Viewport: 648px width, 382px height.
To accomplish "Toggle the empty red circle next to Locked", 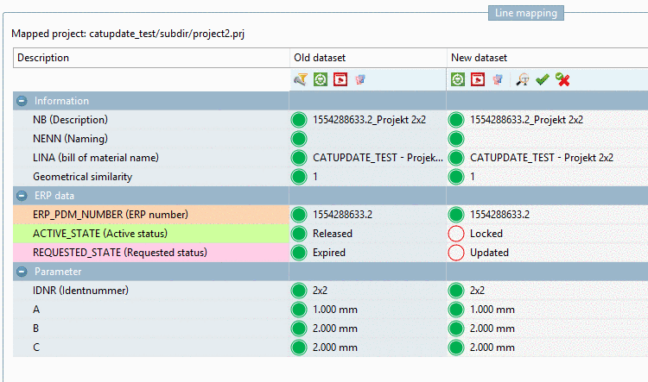I will pos(456,234).
